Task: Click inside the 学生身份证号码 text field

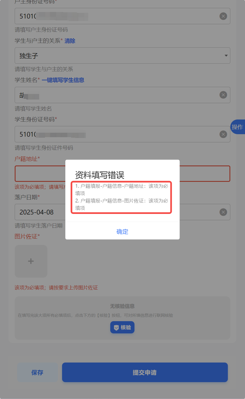Action: pos(122,134)
